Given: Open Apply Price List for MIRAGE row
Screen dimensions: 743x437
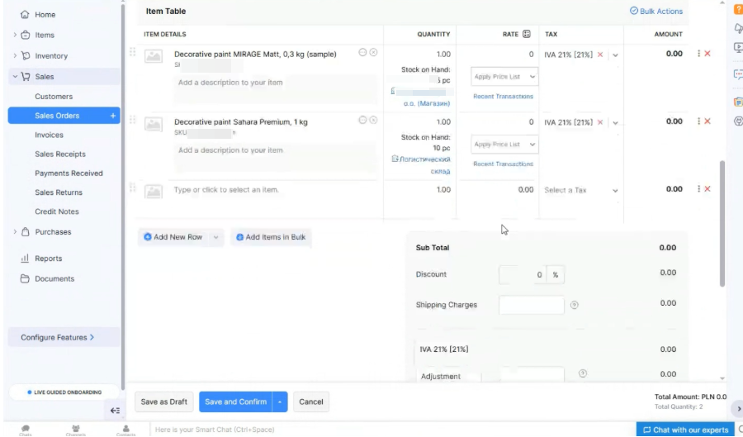Looking at the screenshot, I should [504, 77].
